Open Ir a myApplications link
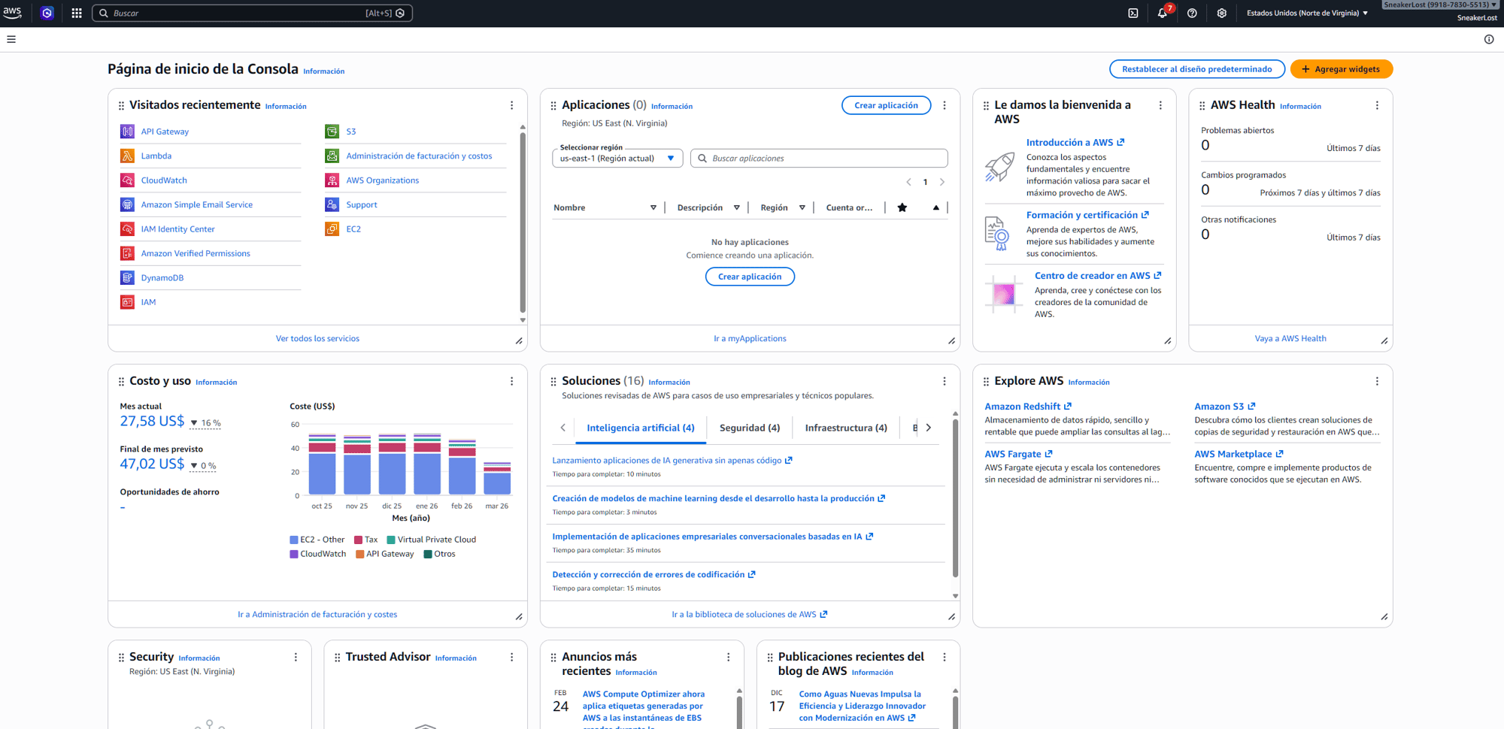1504x729 pixels. pyautogui.click(x=750, y=338)
